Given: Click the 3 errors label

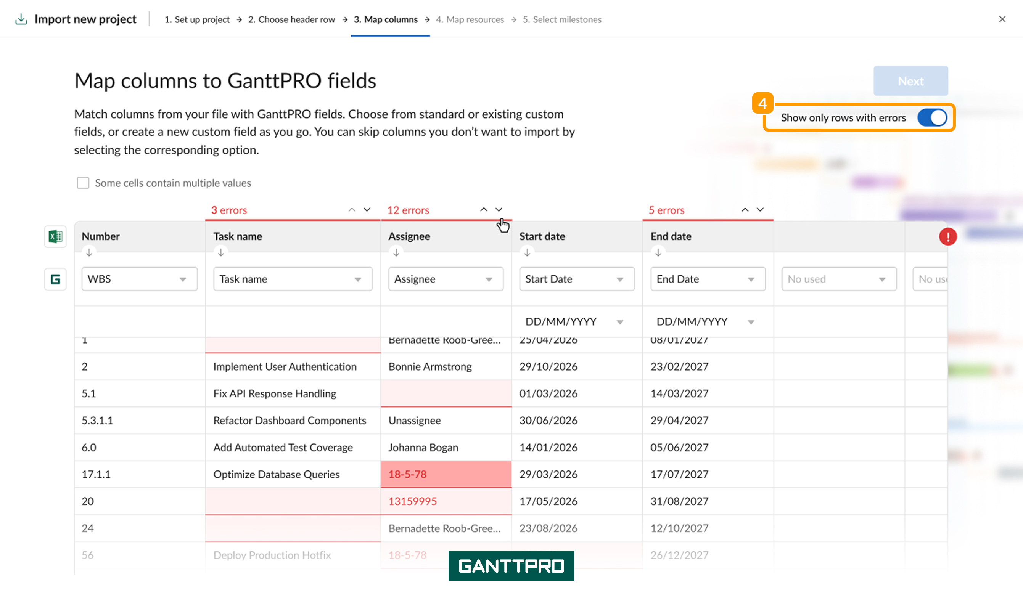Looking at the screenshot, I should (x=229, y=210).
